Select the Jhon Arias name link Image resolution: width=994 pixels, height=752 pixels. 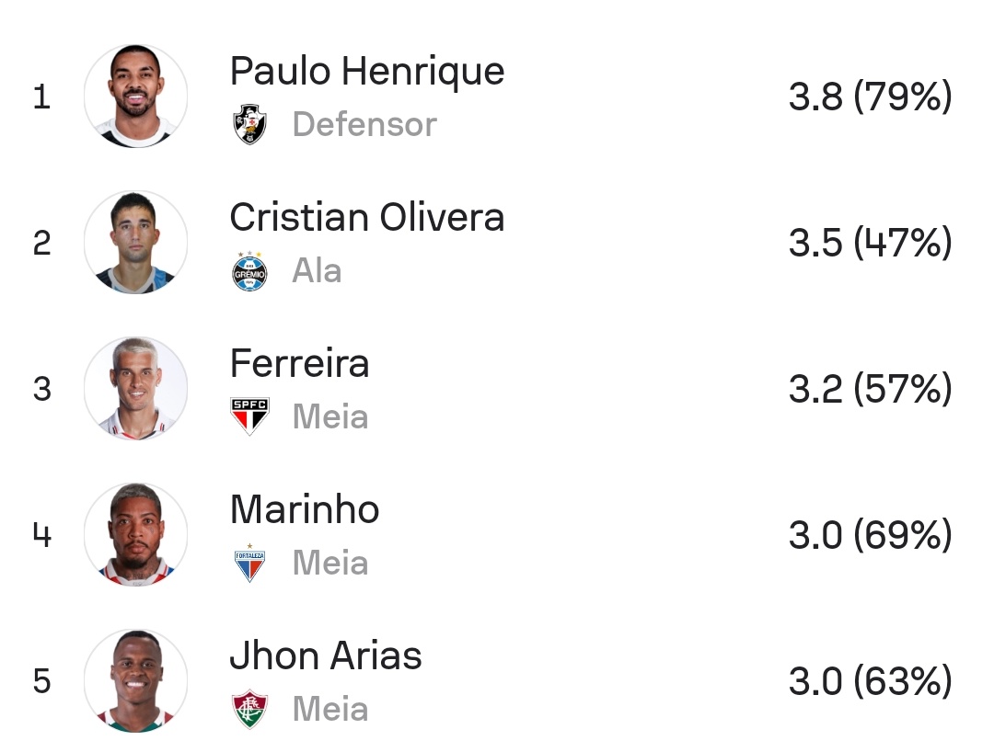[x=325, y=655]
